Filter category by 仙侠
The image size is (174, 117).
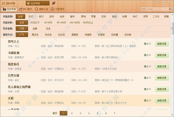(x=62, y=17)
